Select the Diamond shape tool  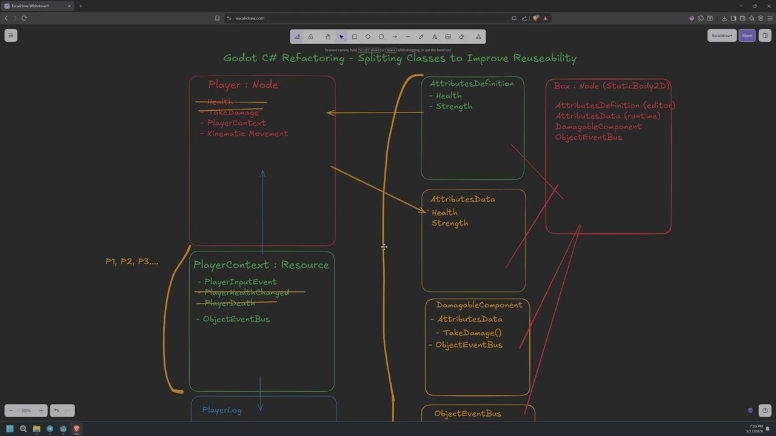pyautogui.click(x=368, y=37)
